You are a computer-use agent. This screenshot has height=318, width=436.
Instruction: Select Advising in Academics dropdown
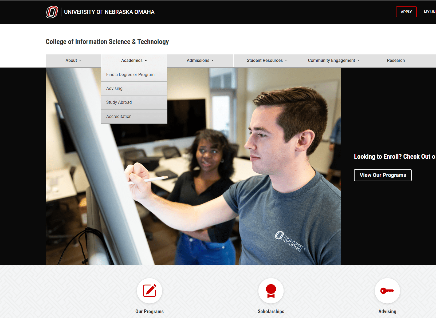pyautogui.click(x=134, y=88)
